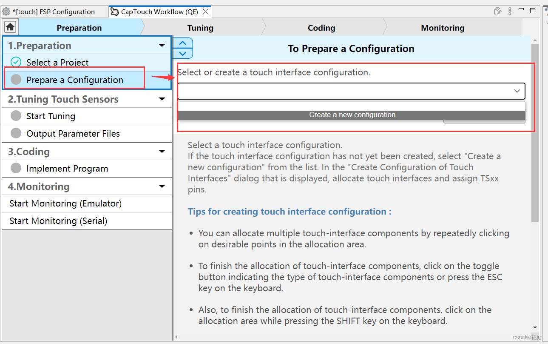The width and height of the screenshot is (548, 344).
Task: Click the grey status circle beside Prepare a Configuration
Action: (16, 80)
